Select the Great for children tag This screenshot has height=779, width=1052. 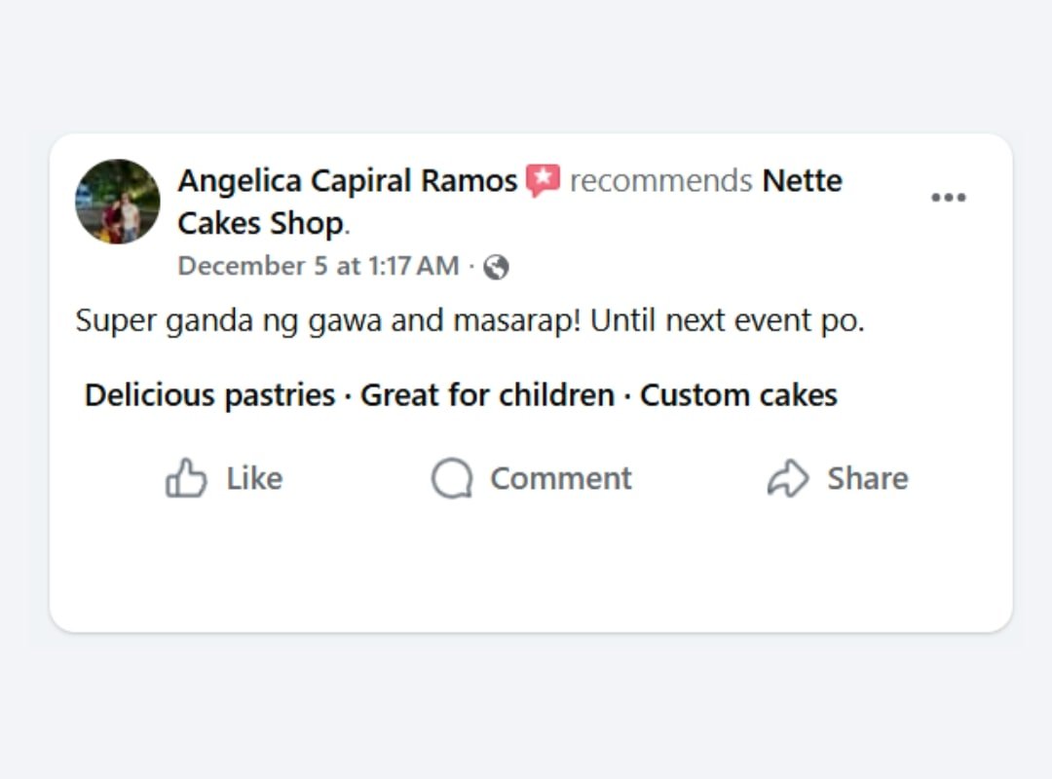click(x=487, y=395)
